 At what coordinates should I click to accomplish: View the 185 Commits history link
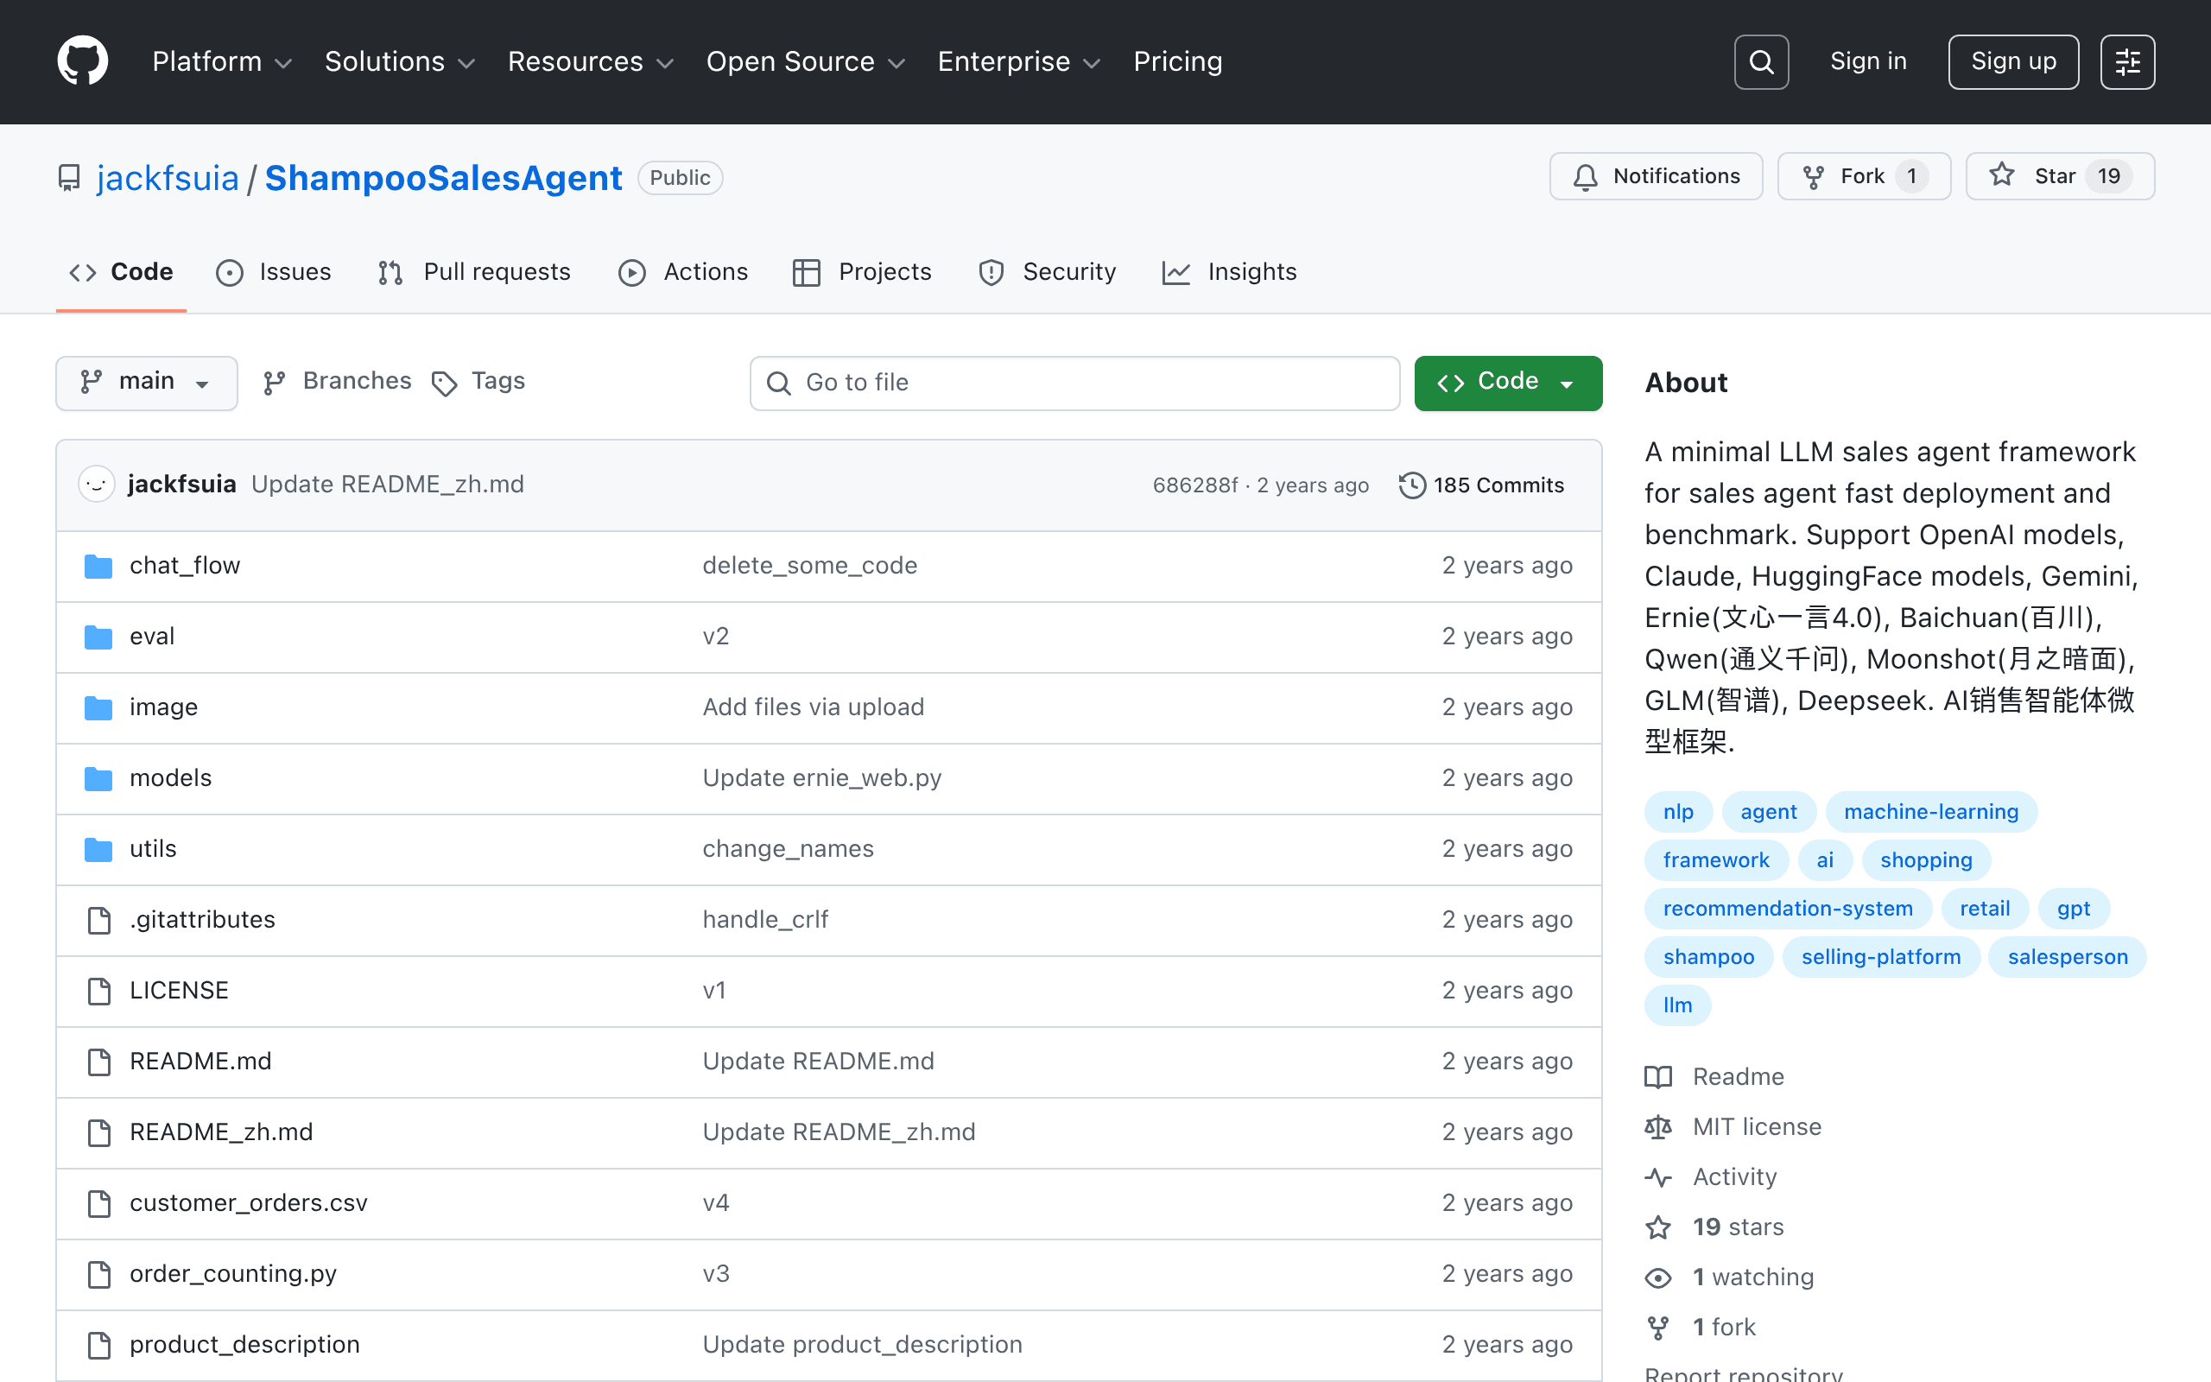(x=1482, y=485)
